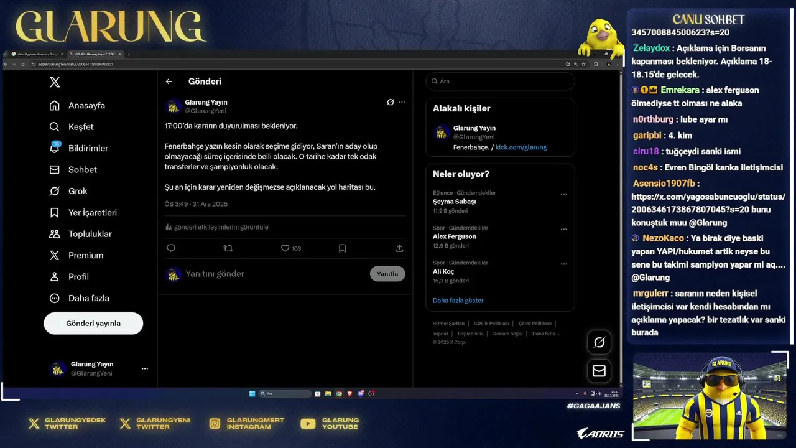
Task: View gönderi etkileşimlerini görüntüle
Action: point(216,227)
